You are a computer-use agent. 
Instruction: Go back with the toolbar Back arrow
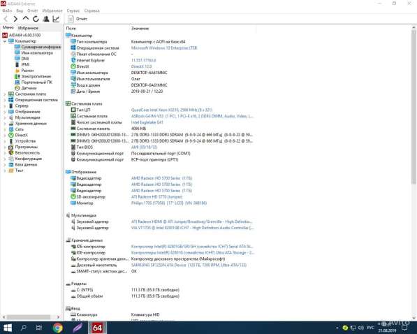6,19
